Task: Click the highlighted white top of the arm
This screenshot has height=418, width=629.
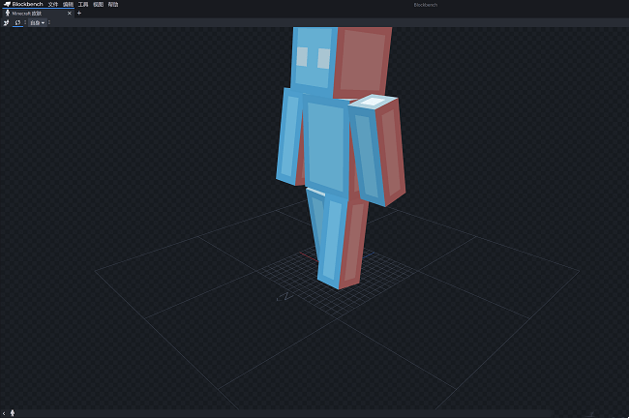Action: pos(374,101)
